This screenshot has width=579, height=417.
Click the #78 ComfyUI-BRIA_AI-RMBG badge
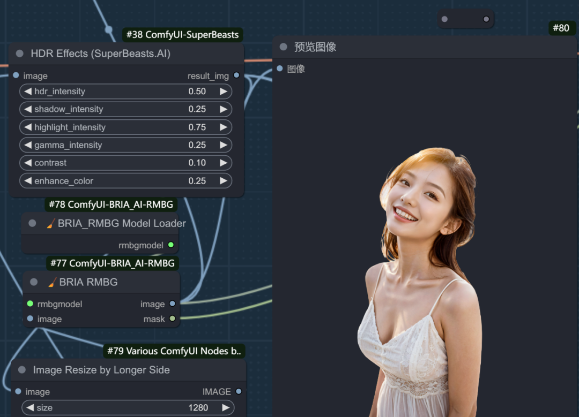pyautogui.click(x=111, y=204)
